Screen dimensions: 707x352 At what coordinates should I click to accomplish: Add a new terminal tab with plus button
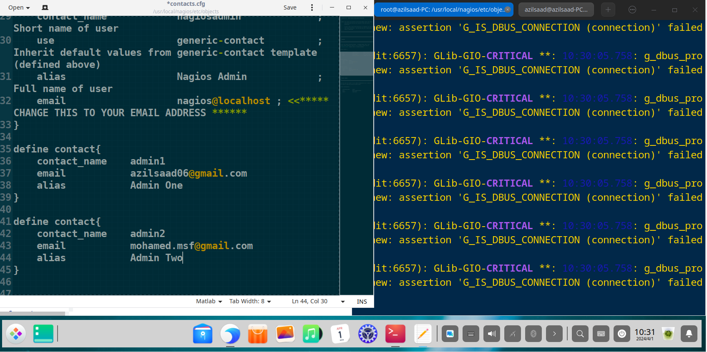608,10
